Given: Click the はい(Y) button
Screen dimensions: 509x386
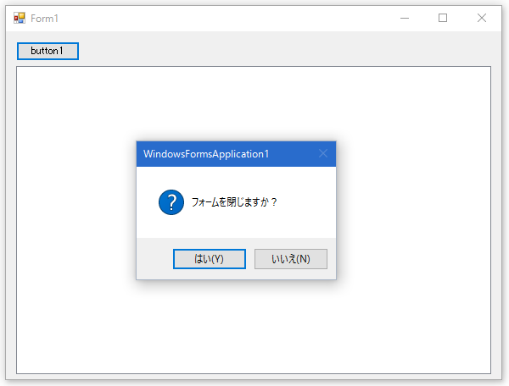Looking at the screenshot, I should (210, 259).
